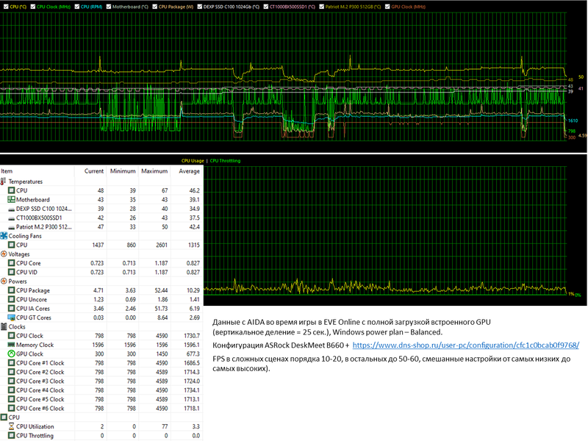
Task: Click the CPU Uncore row icon
Action: coord(12,299)
